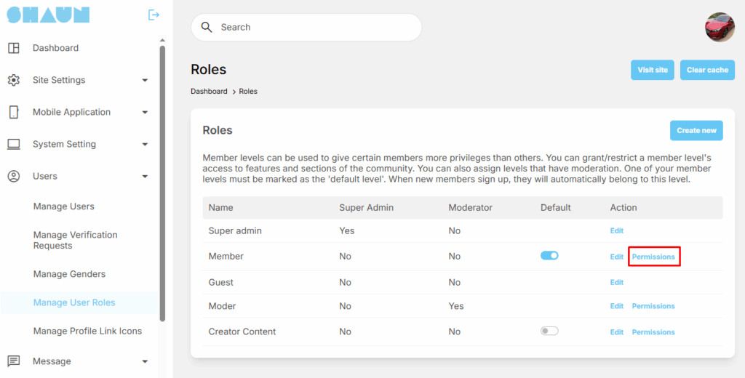Enable the Creator Content default toggle
745x378 pixels.
549,331
